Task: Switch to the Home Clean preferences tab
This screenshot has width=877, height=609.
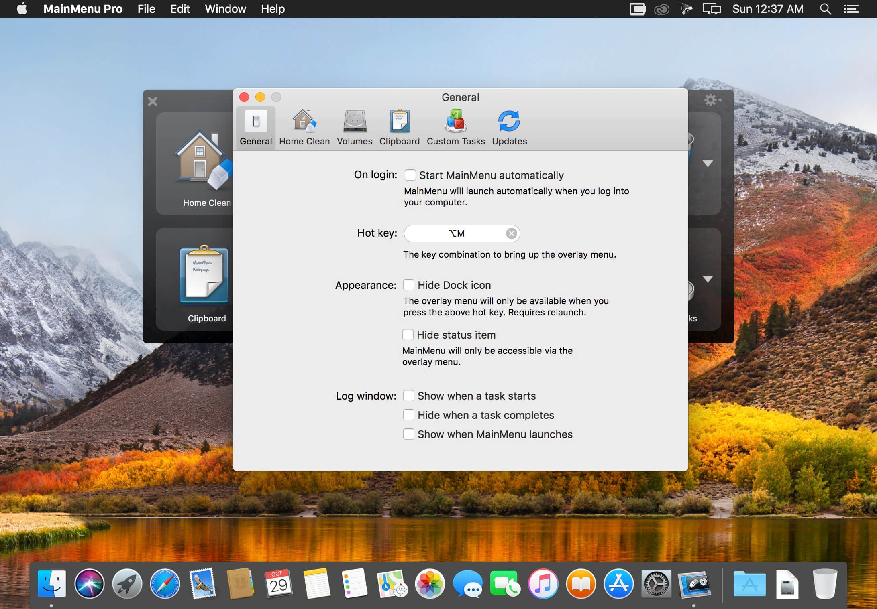Action: 304,128
